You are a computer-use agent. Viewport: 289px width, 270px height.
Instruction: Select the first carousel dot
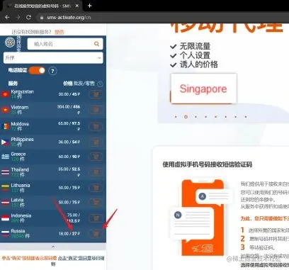pyautogui.click(x=176, y=117)
